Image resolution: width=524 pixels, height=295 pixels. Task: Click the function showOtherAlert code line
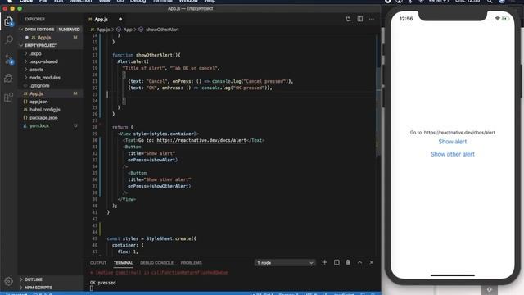coord(147,55)
